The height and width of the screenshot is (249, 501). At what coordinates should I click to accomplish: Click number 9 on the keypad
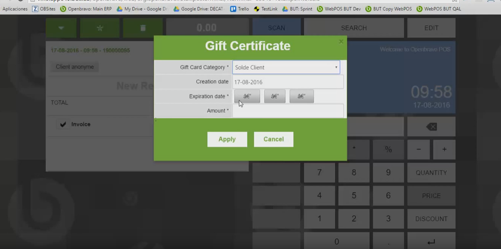(388, 173)
